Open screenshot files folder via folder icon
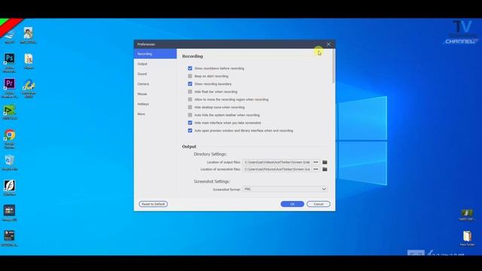This screenshot has height=271, width=482. coord(325,169)
